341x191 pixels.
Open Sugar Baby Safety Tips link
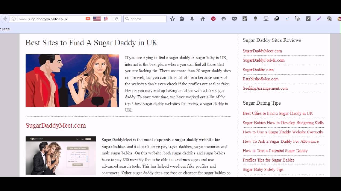[x=263, y=170]
